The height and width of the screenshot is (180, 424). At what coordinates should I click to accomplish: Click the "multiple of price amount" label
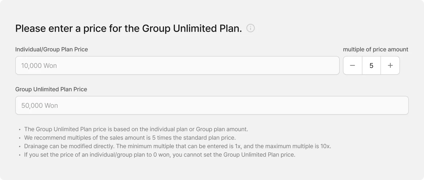pos(375,50)
